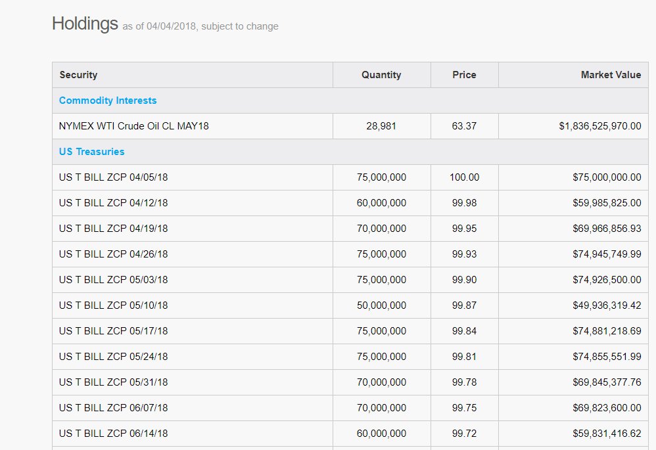Select the Security column header
Image resolution: width=656 pixels, height=450 pixels.
click(78, 75)
